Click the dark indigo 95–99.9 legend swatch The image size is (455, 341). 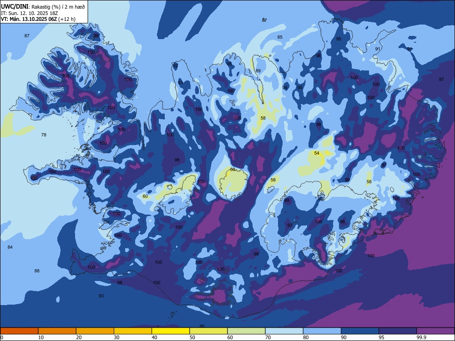tap(398, 331)
